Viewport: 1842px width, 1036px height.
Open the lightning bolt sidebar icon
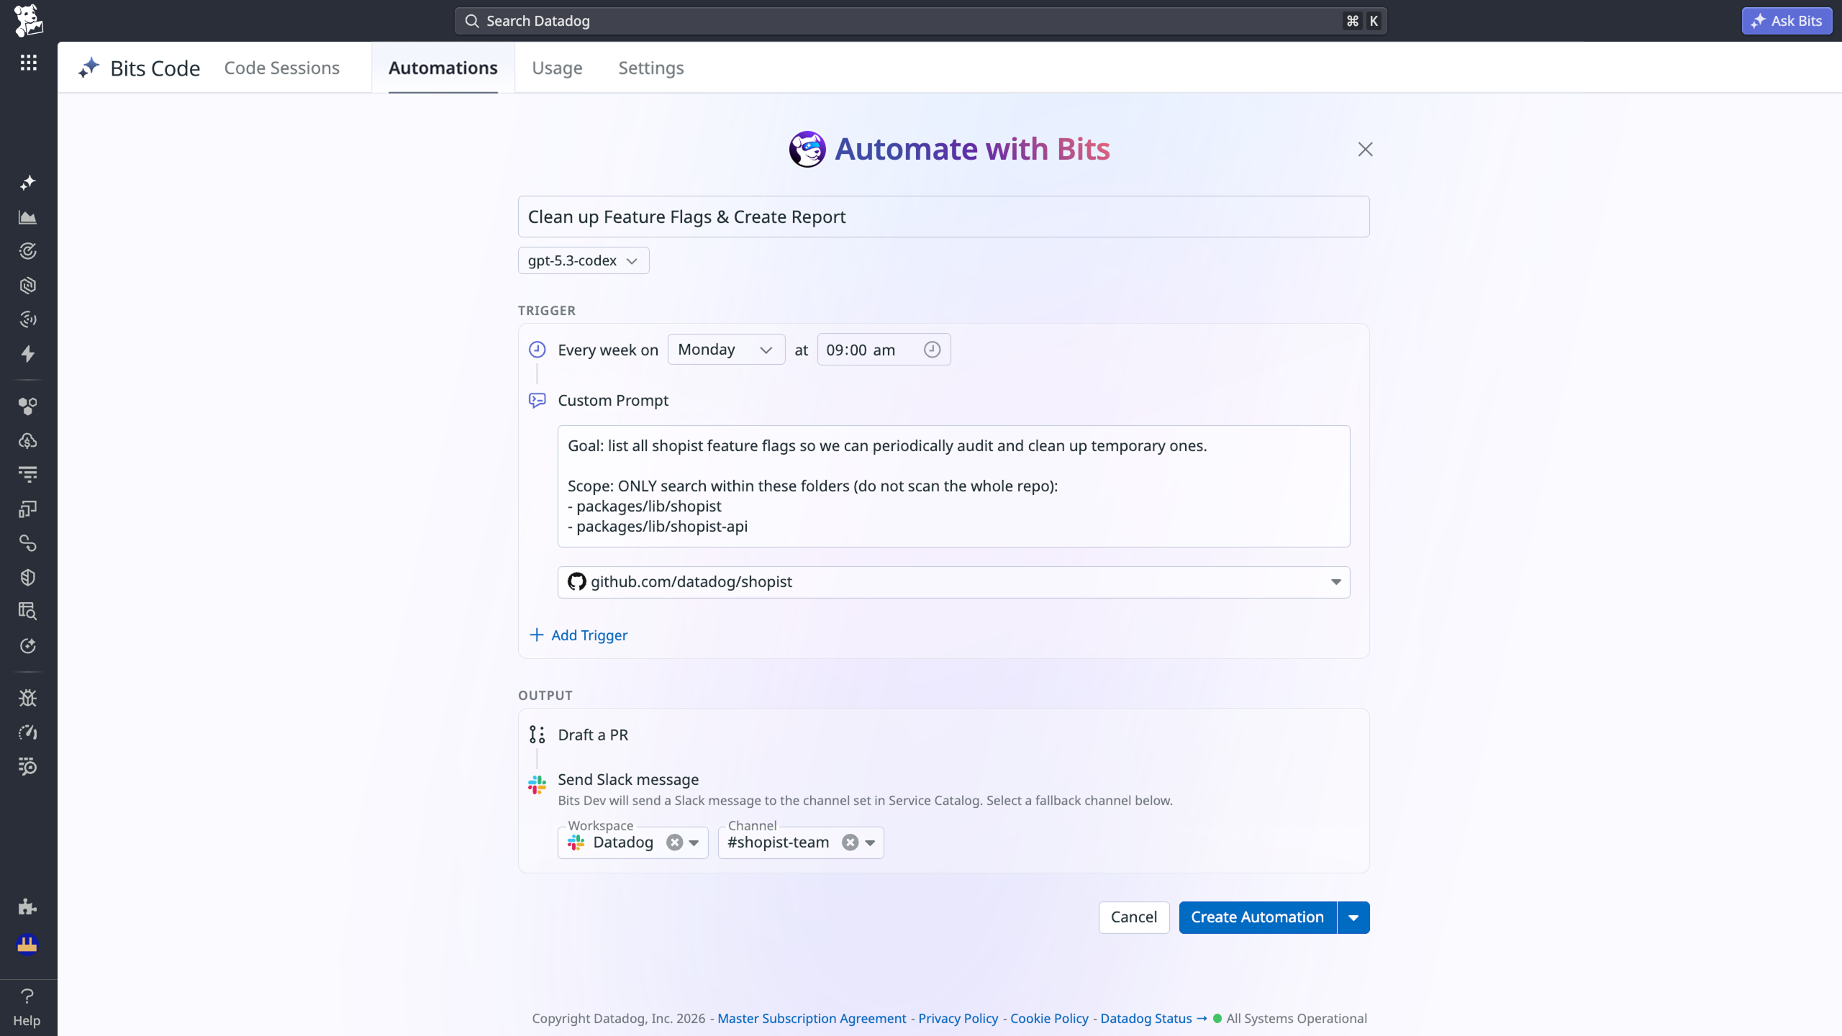28,354
